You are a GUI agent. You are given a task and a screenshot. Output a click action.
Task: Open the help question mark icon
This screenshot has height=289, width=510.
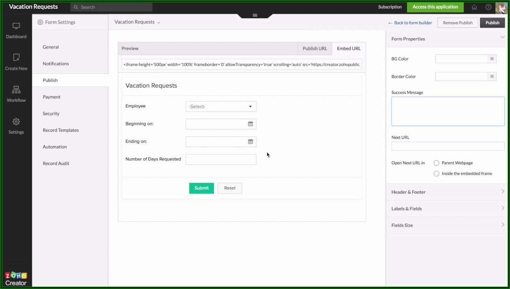pyautogui.click(x=488, y=7)
